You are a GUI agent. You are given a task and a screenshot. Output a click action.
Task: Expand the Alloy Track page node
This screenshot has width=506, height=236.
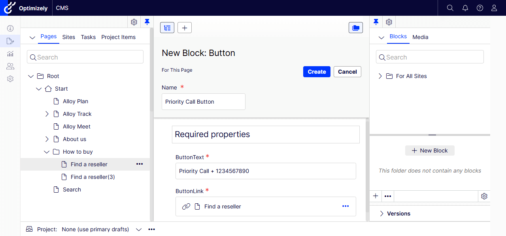(47, 114)
